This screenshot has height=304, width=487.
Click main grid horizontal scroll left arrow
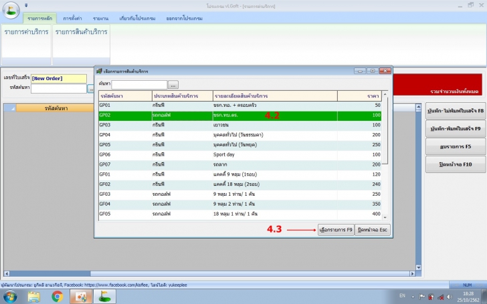[7, 274]
